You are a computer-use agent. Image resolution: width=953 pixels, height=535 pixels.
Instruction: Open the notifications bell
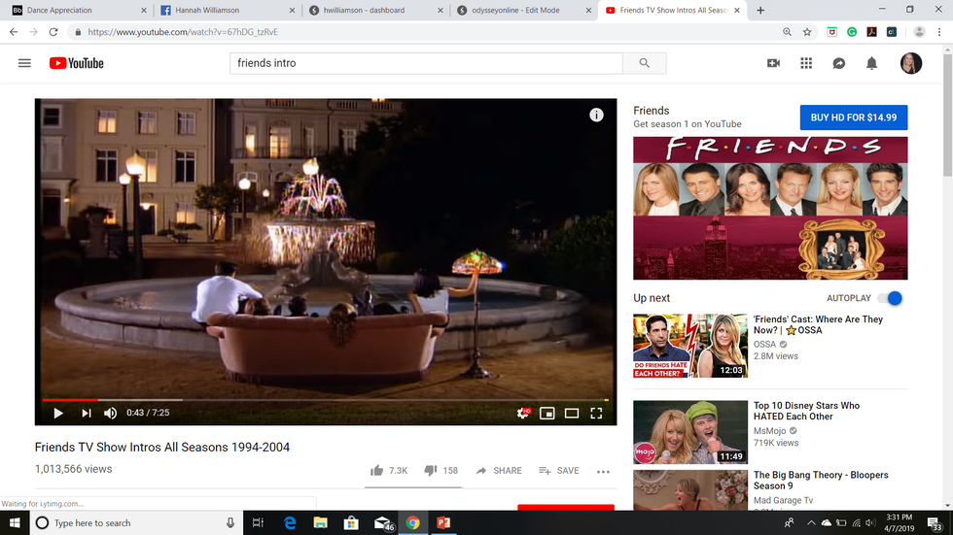pyautogui.click(x=871, y=63)
